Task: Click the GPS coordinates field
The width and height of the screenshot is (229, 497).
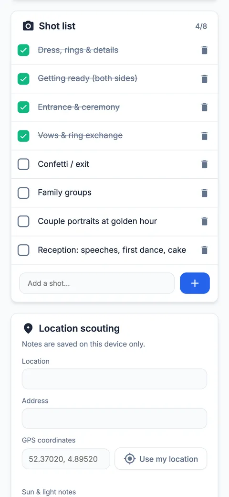Action: pos(66,459)
